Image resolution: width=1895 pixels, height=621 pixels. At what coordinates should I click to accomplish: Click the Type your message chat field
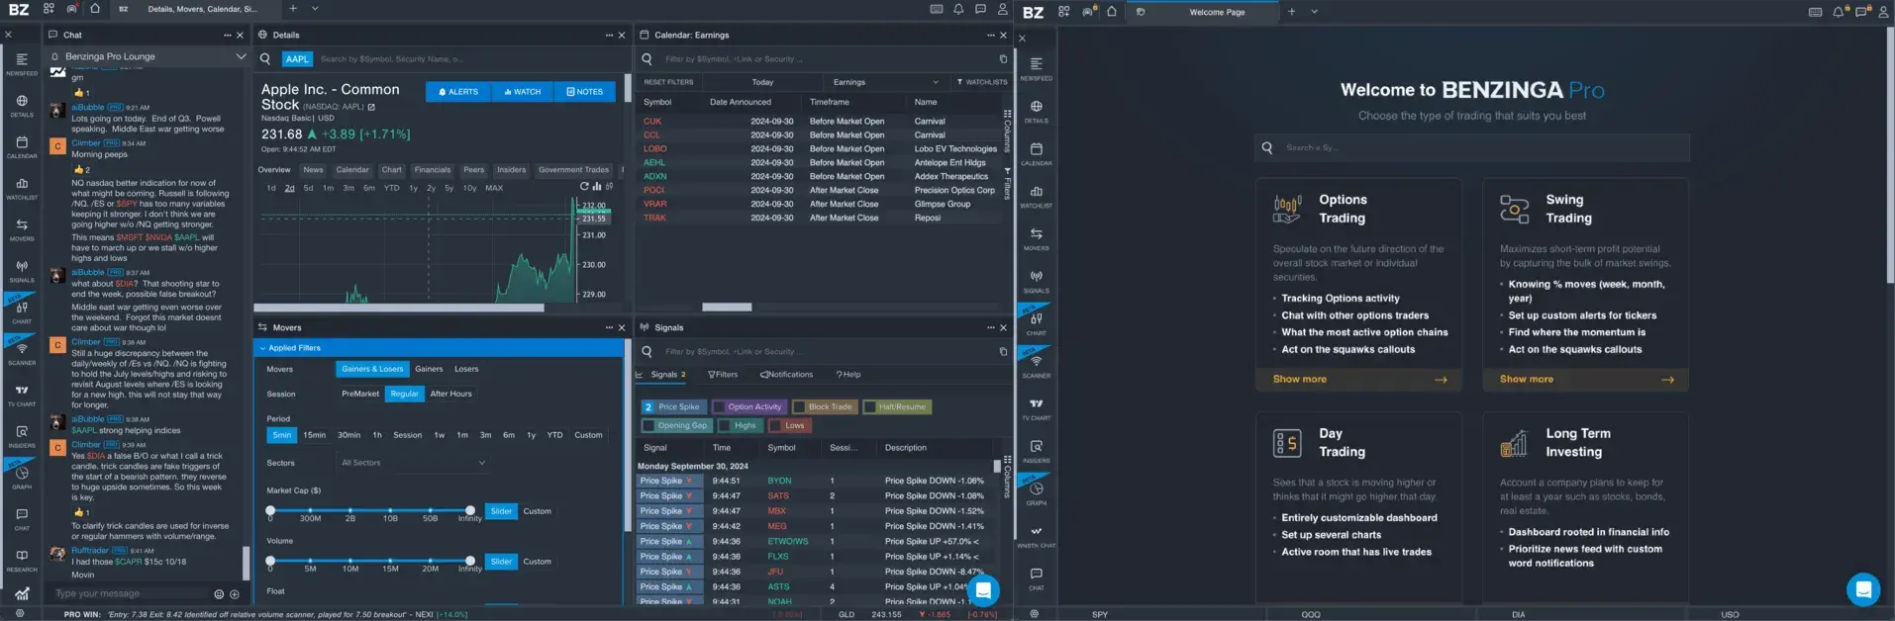click(x=131, y=594)
